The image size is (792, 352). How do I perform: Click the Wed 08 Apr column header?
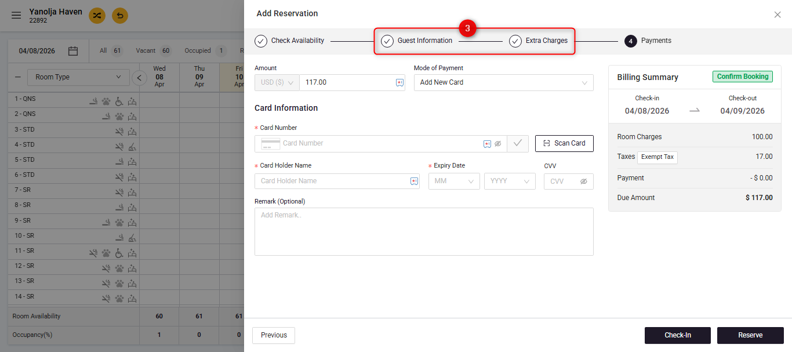tap(159, 77)
